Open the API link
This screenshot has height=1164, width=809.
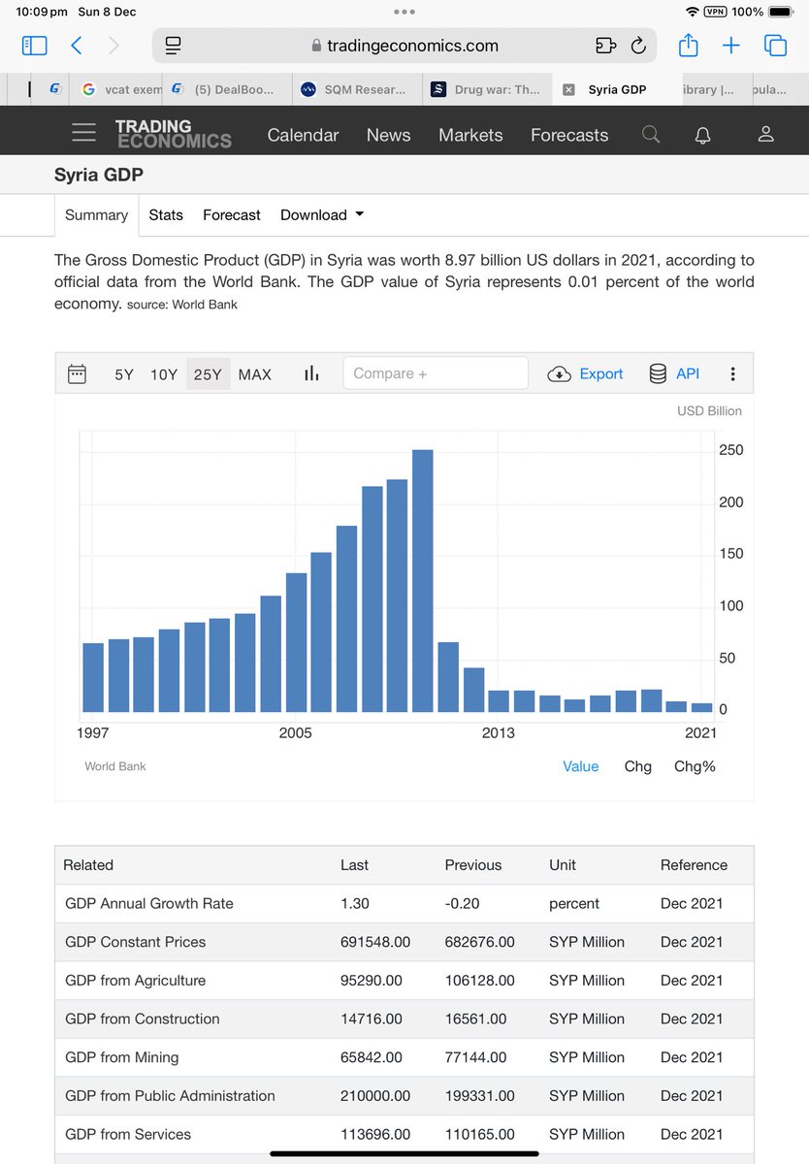(x=674, y=373)
